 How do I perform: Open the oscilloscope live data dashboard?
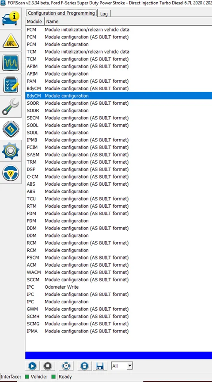click(11, 63)
